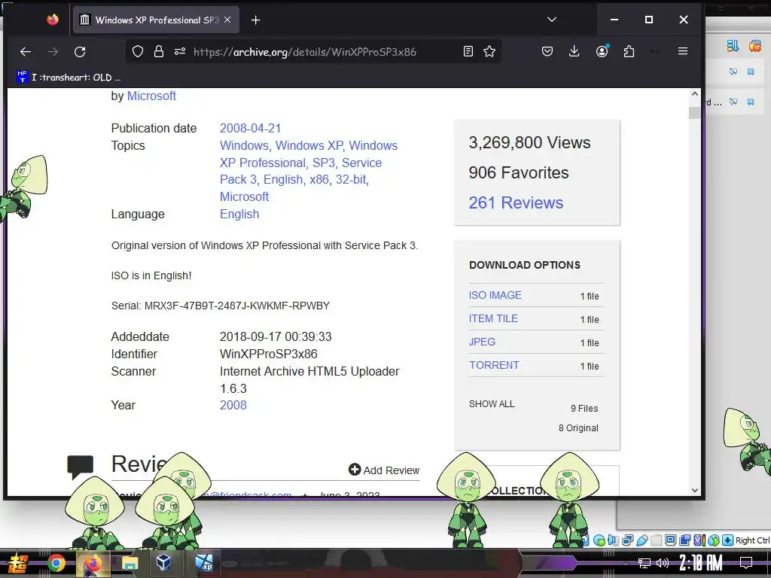Show hidden tray icons chevron
Viewport: 771px width, 578px height.
626,563
